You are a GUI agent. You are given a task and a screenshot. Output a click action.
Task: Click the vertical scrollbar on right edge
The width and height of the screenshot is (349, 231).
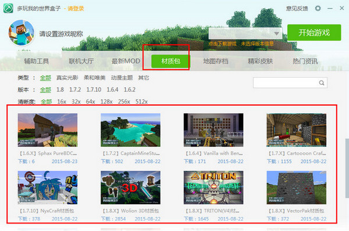(x=347, y=168)
